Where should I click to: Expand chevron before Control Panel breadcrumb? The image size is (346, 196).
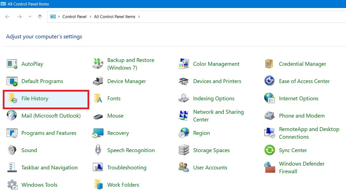tap(59, 17)
